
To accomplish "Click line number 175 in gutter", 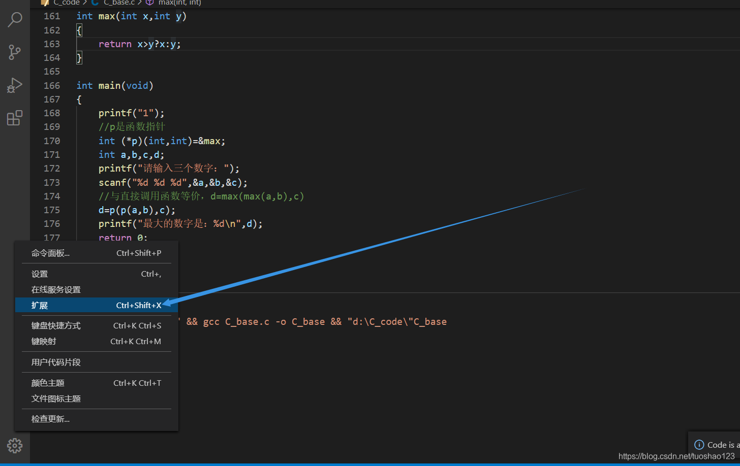I will (52, 210).
